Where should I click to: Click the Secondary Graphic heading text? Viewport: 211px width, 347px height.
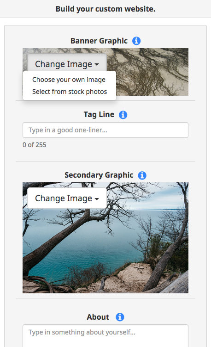pos(99,175)
